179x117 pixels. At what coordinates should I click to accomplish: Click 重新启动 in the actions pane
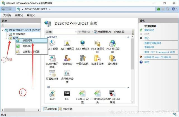149,30
